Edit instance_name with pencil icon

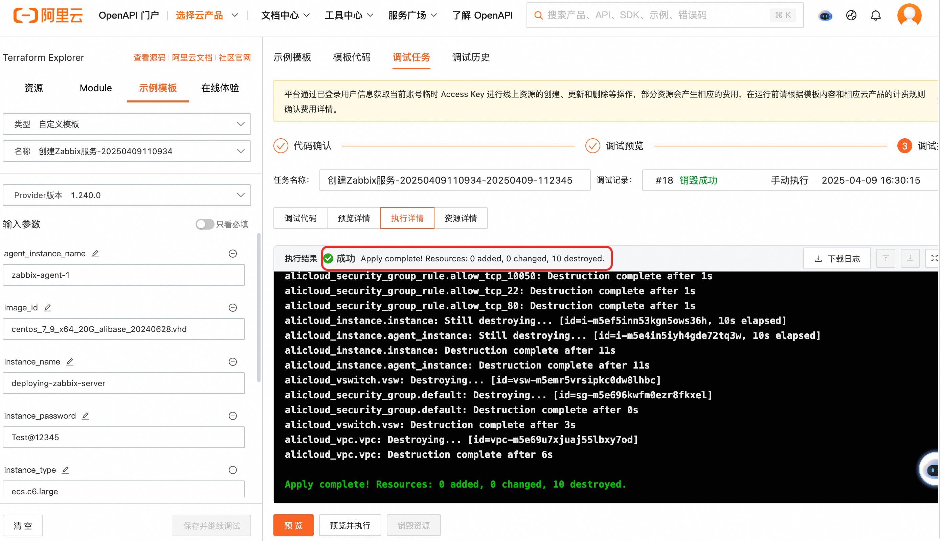tap(69, 361)
